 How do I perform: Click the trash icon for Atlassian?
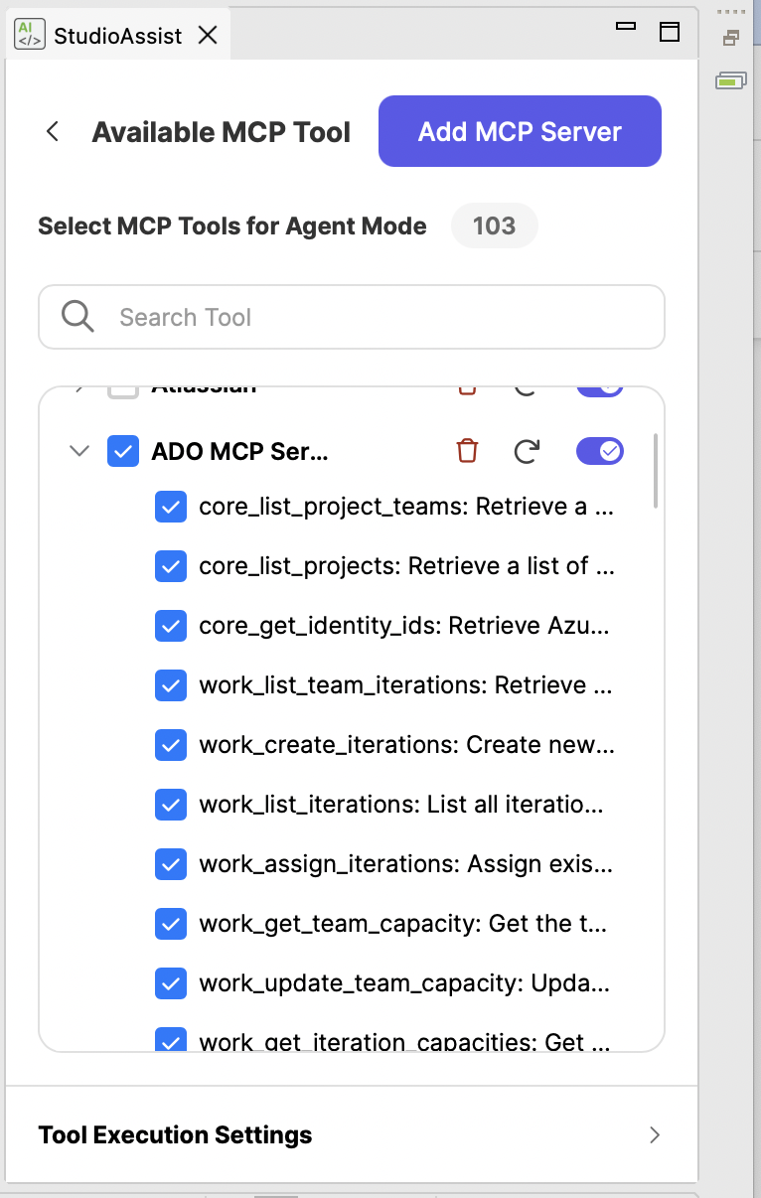tap(467, 385)
